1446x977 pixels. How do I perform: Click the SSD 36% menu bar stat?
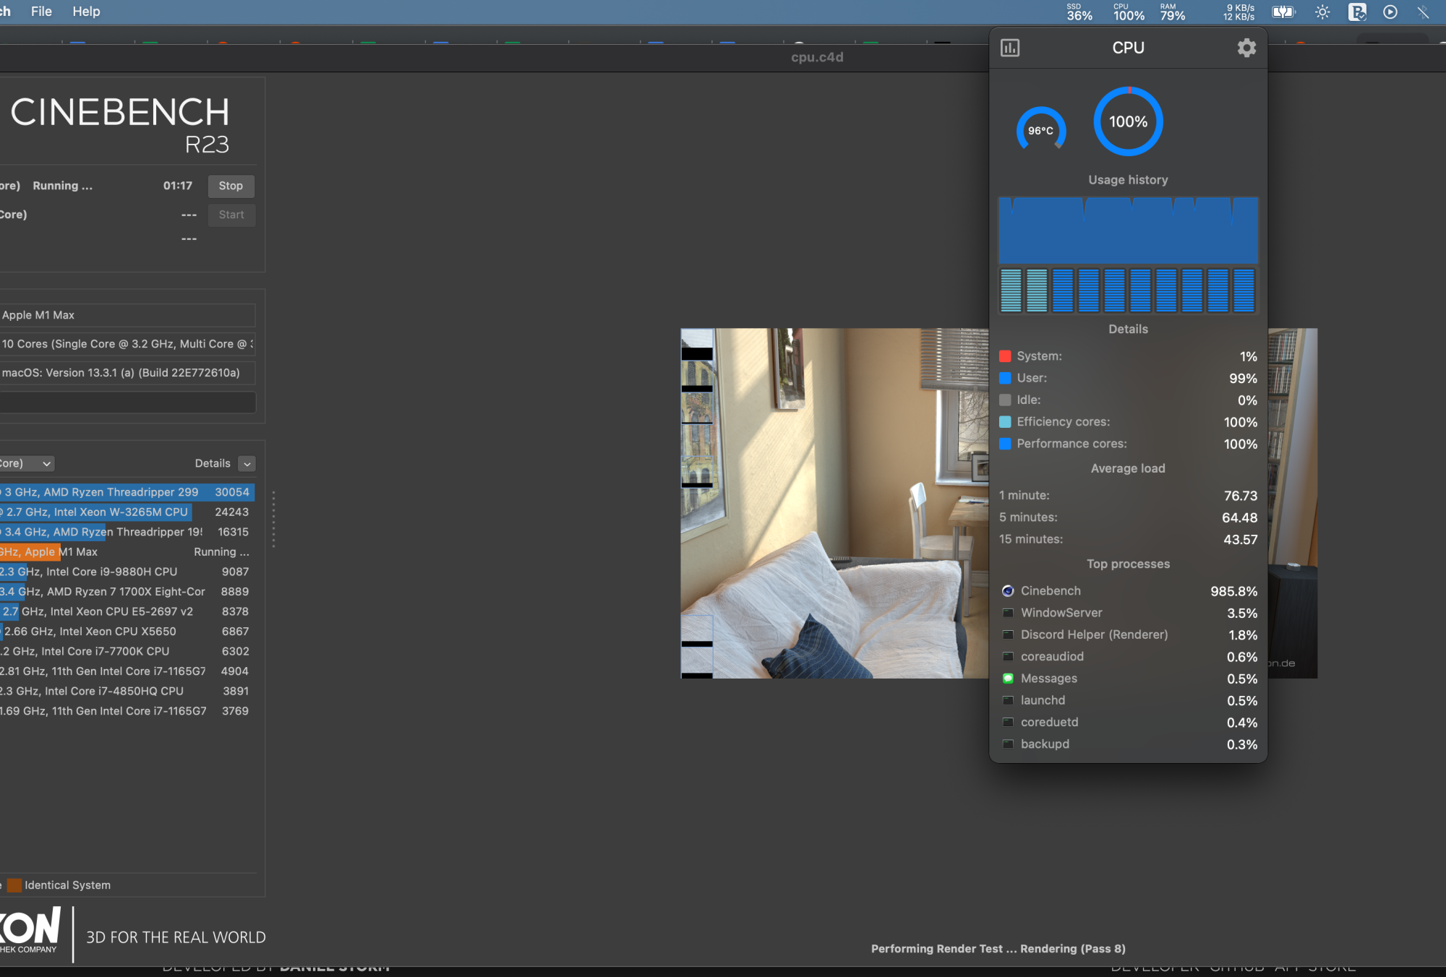(x=1079, y=12)
